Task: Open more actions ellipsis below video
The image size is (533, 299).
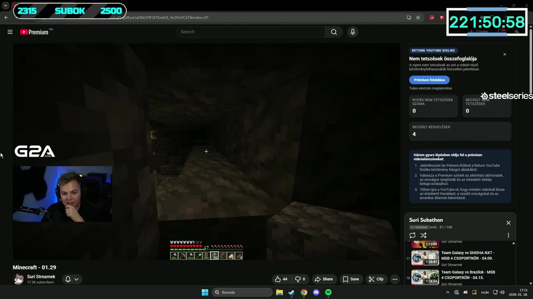Action: click(395, 279)
